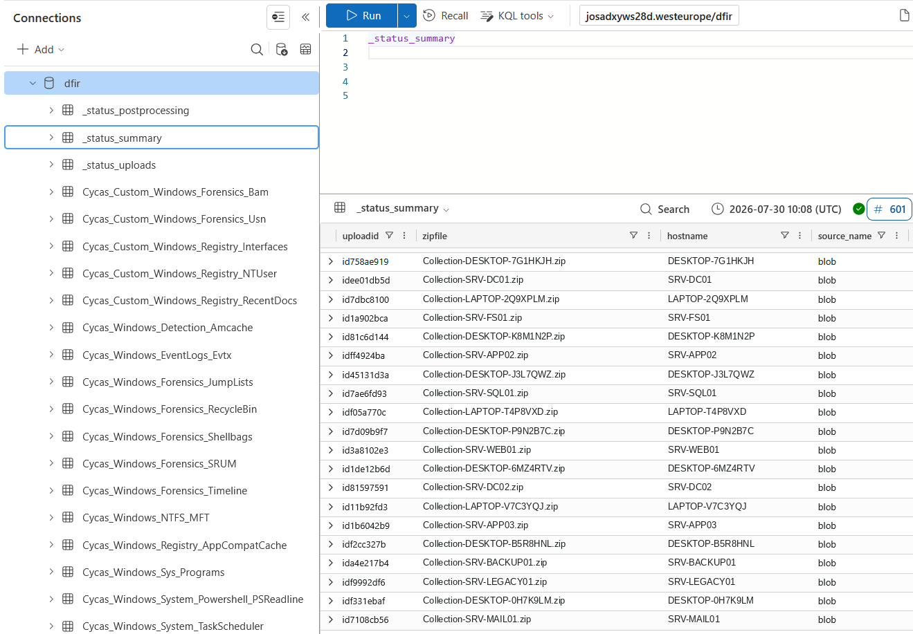Image resolution: width=913 pixels, height=634 pixels.
Task: Click the 601 record count button
Action: [x=889, y=209]
